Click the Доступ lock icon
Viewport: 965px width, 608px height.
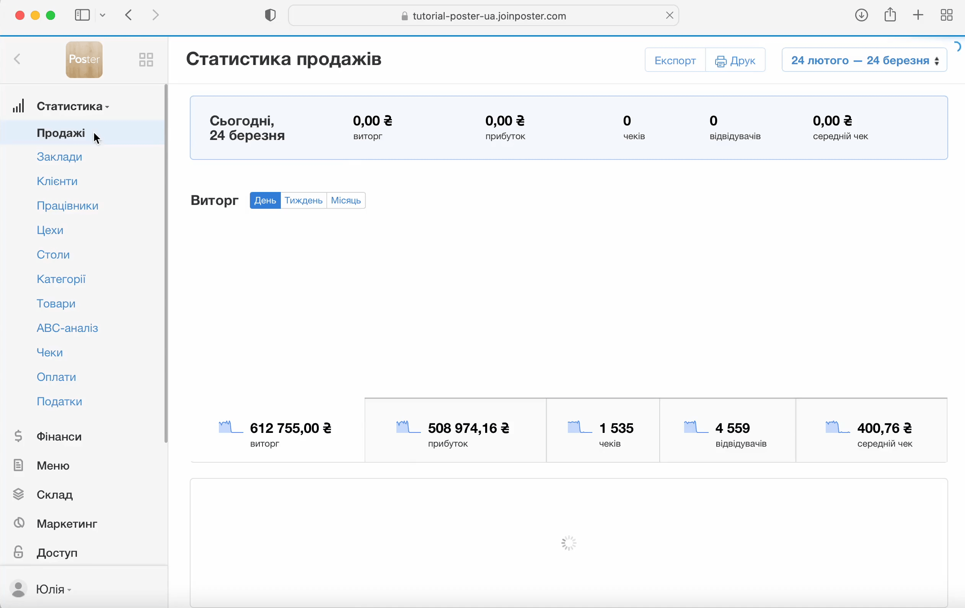pos(18,552)
